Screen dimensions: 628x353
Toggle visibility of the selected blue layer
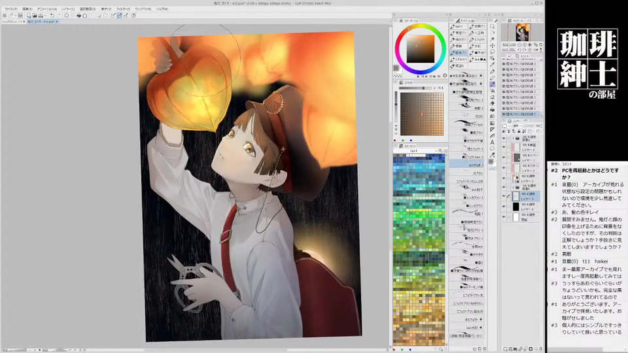point(504,196)
